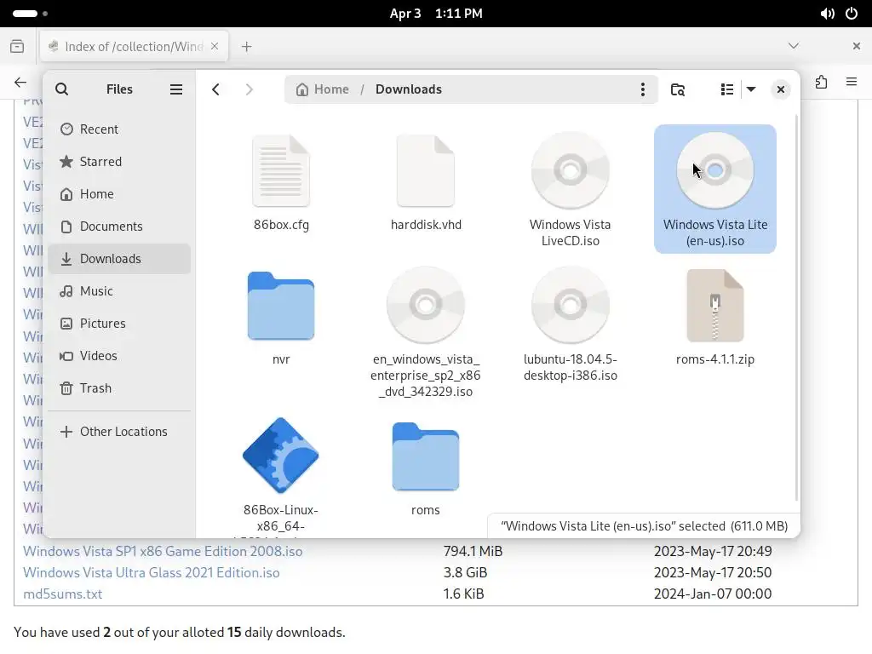Go to Home in the sidebar
872x654 pixels.
119,193
